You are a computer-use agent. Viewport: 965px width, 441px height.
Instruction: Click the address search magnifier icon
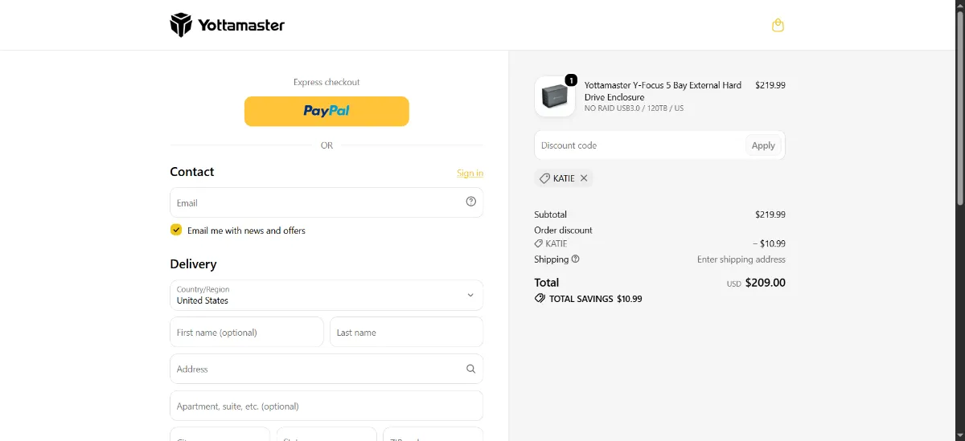pos(471,369)
